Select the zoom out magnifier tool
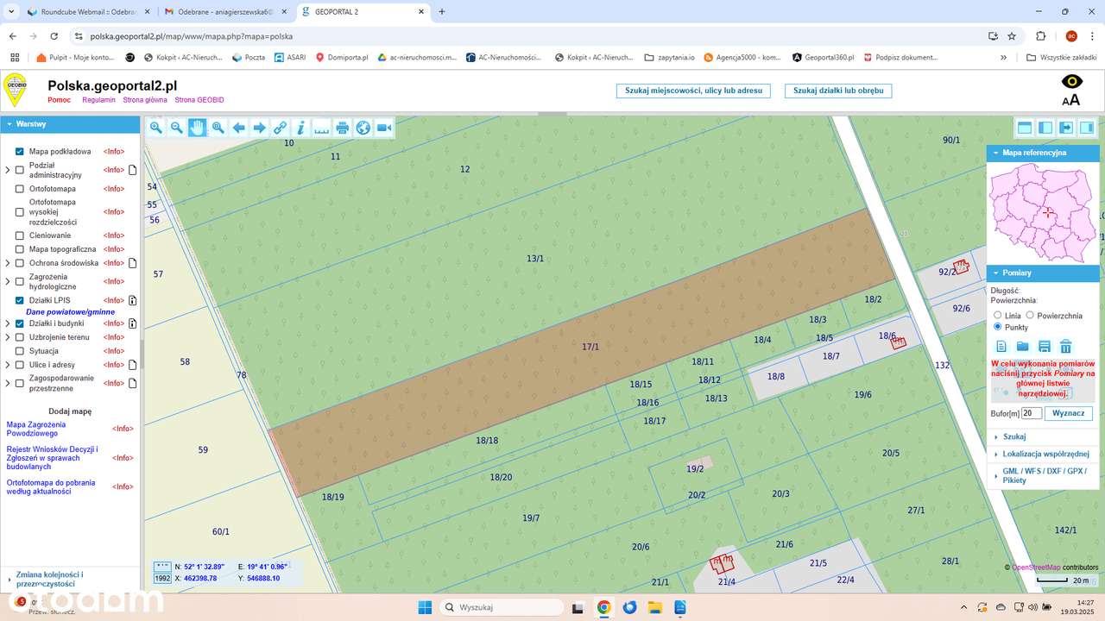Image resolution: width=1105 pixels, height=621 pixels. click(177, 128)
